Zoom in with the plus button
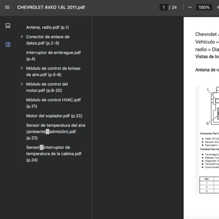 coord(218,7)
